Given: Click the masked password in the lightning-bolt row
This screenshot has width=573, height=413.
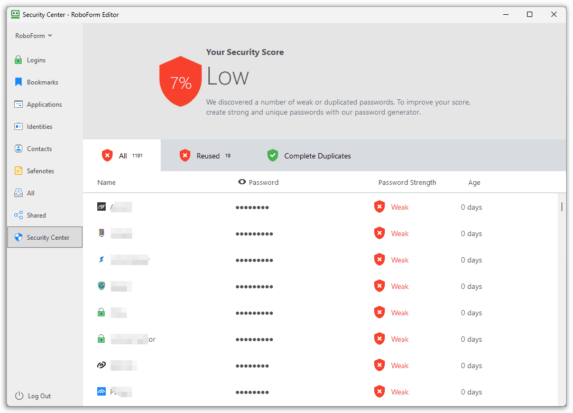Looking at the screenshot, I should click(254, 260).
